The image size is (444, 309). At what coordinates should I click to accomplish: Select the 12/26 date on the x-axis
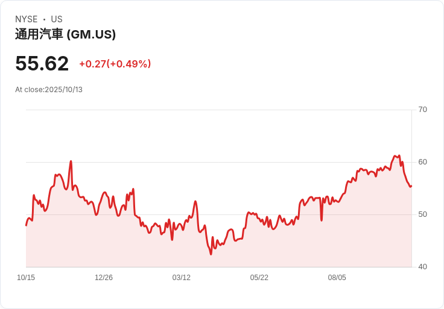[x=104, y=278]
